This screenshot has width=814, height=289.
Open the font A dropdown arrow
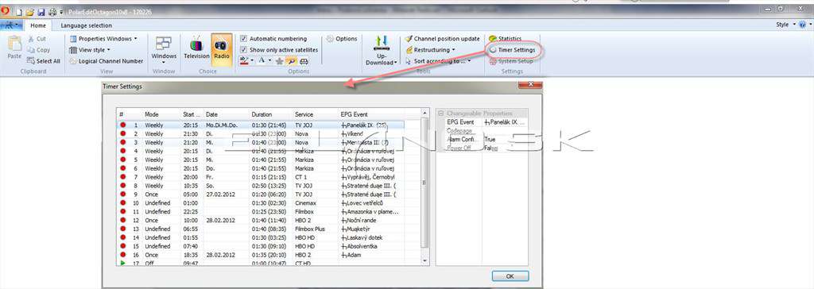click(270, 60)
